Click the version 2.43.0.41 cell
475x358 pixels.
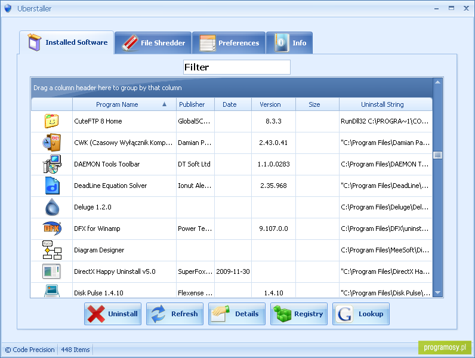pos(273,143)
